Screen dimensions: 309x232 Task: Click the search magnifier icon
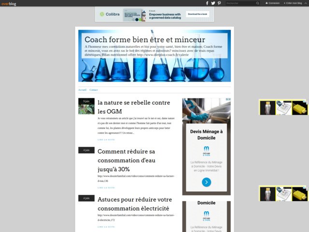tap(258, 3)
